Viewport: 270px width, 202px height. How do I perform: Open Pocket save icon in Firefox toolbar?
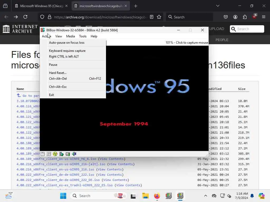pos(226,17)
